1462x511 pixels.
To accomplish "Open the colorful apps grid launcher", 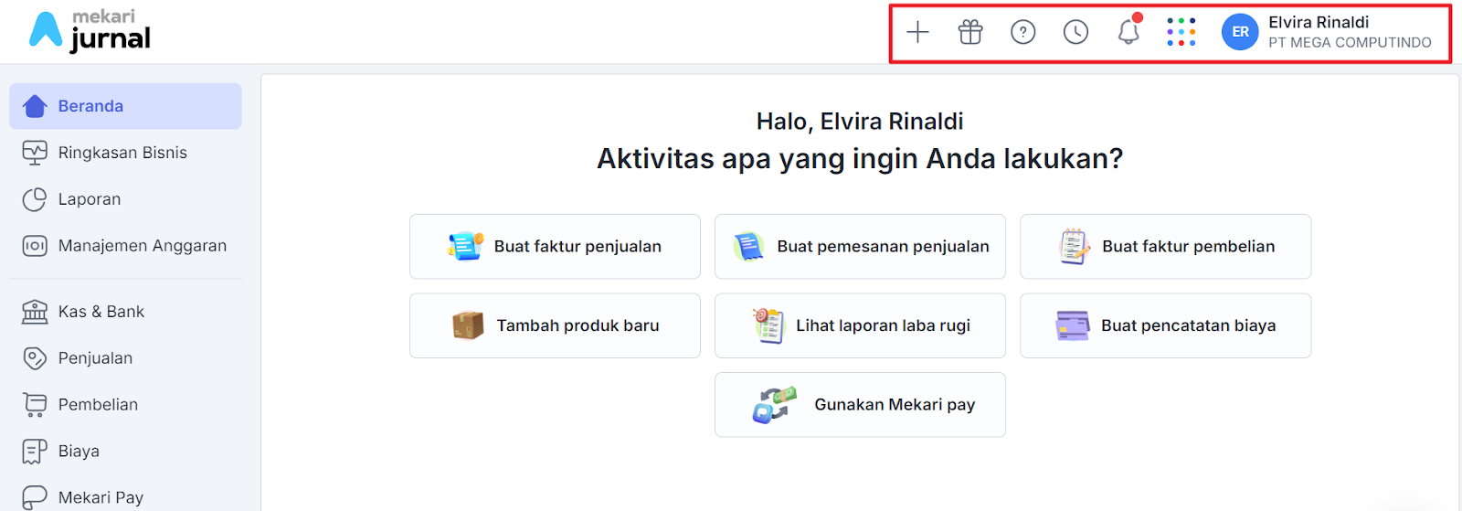I will 1181,32.
